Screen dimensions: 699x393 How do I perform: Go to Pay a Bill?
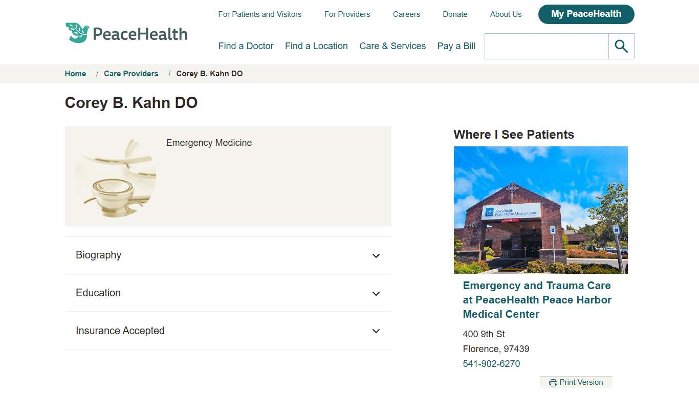pyautogui.click(x=456, y=46)
